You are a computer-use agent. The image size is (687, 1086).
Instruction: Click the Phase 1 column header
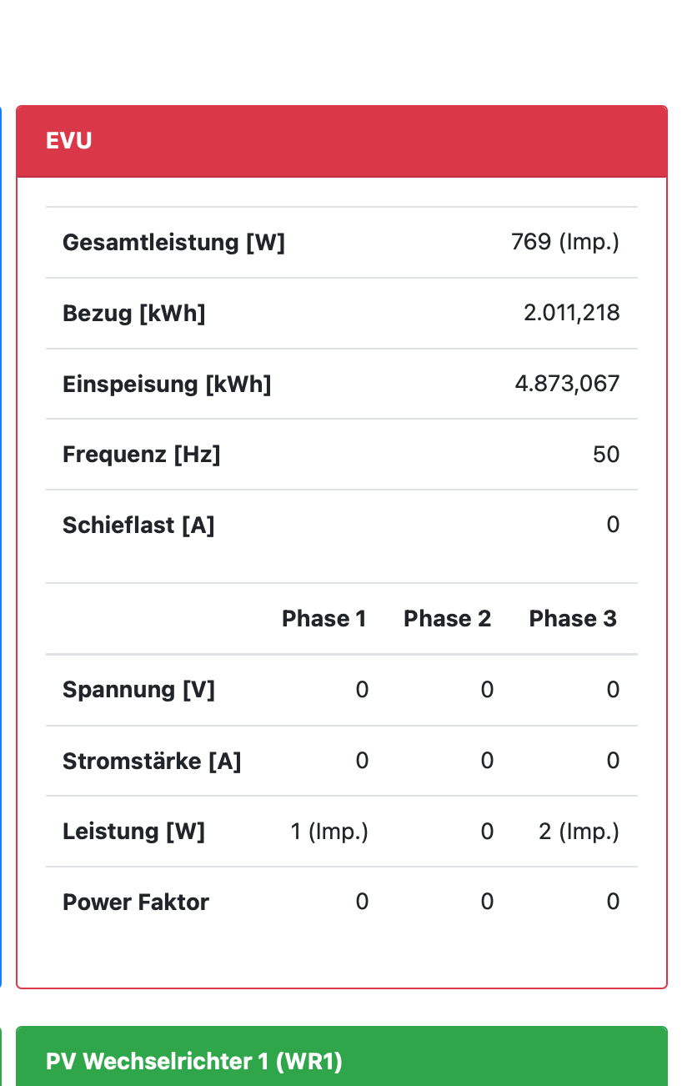pyautogui.click(x=323, y=619)
